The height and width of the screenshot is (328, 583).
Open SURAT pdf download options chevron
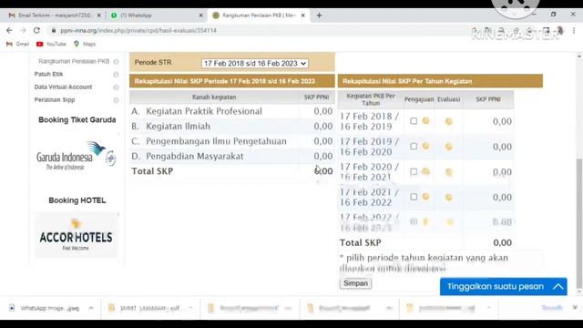click(190, 308)
